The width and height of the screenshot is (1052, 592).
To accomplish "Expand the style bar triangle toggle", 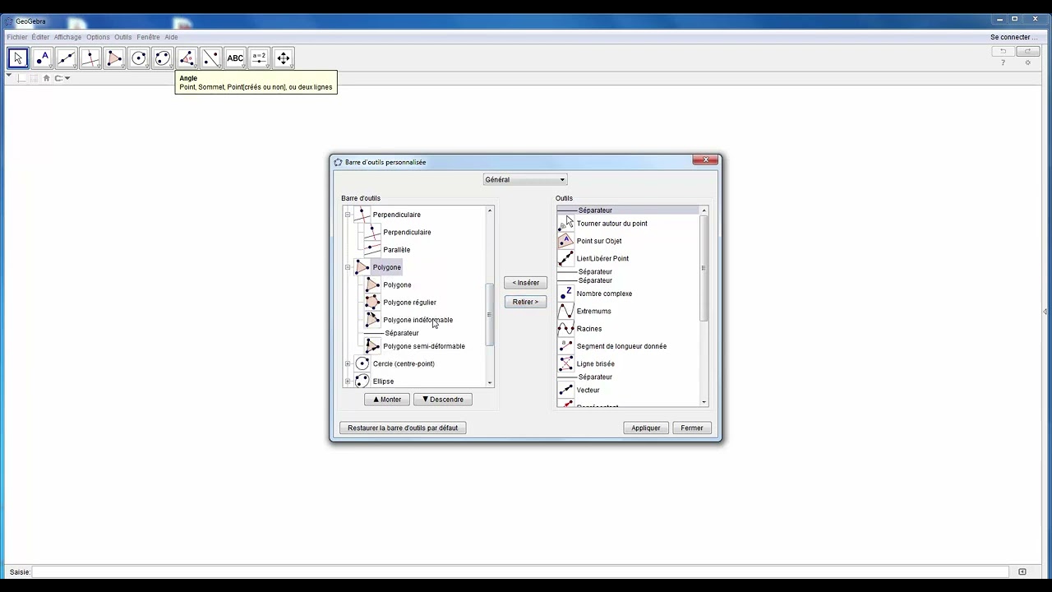I will click(x=8, y=76).
